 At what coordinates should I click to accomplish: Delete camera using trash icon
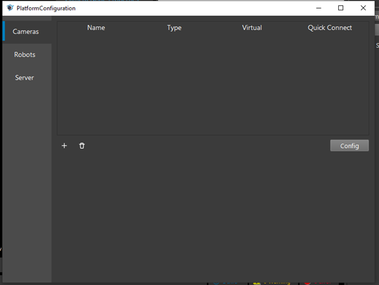coord(82,146)
